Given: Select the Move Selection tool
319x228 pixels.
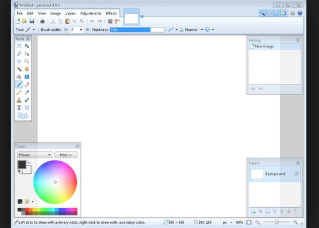Looking at the screenshot, I should 27,54.
